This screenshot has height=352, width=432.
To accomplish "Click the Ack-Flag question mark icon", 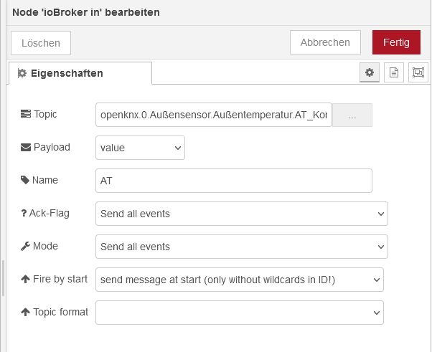I will click(25, 213).
